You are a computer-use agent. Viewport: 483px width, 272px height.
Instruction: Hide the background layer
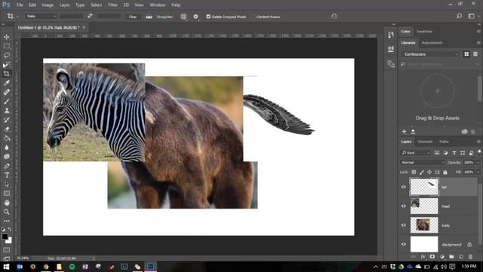pyautogui.click(x=404, y=244)
